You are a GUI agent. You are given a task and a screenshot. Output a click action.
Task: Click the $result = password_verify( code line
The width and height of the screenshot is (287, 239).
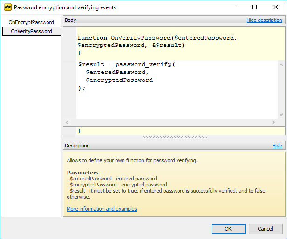tap(127, 64)
